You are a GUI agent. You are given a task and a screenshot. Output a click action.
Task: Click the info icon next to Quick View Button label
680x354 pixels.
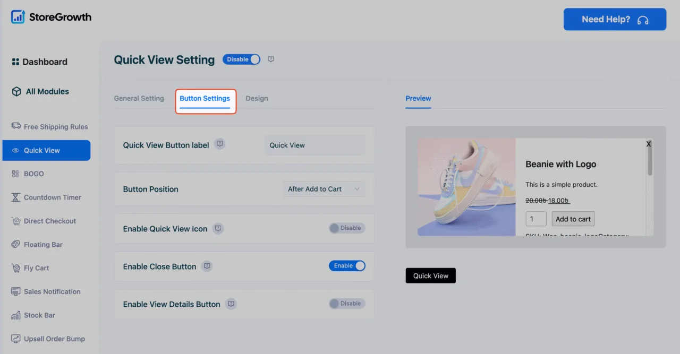click(x=220, y=144)
